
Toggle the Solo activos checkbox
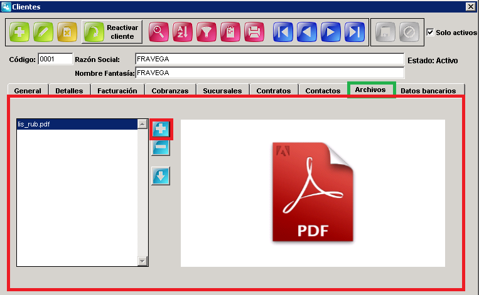430,32
